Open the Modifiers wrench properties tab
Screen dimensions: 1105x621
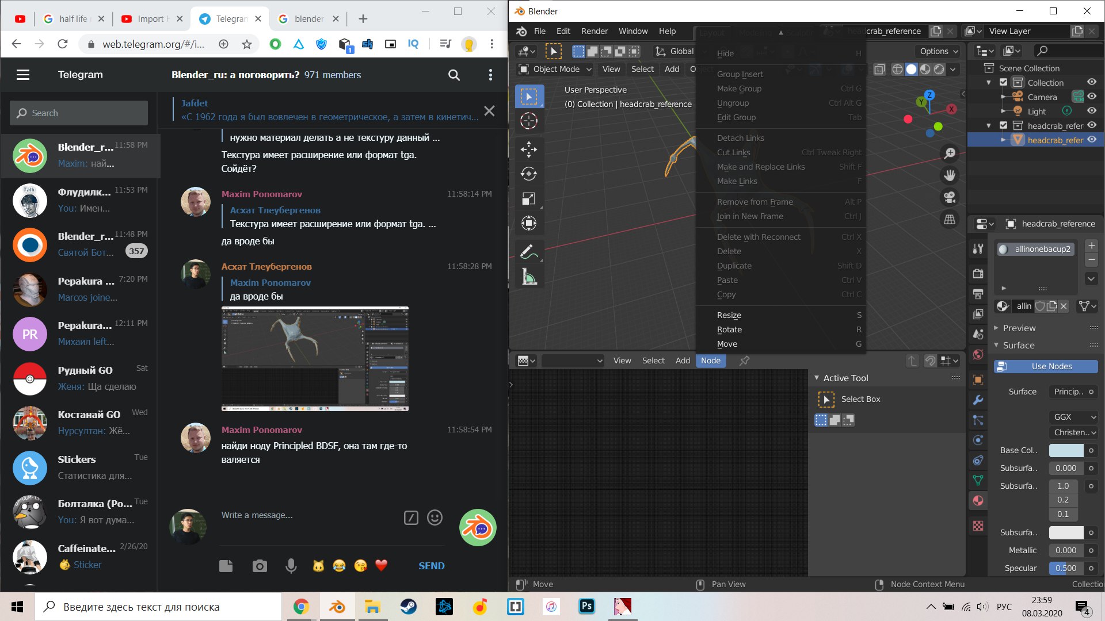pyautogui.click(x=978, y=400)
